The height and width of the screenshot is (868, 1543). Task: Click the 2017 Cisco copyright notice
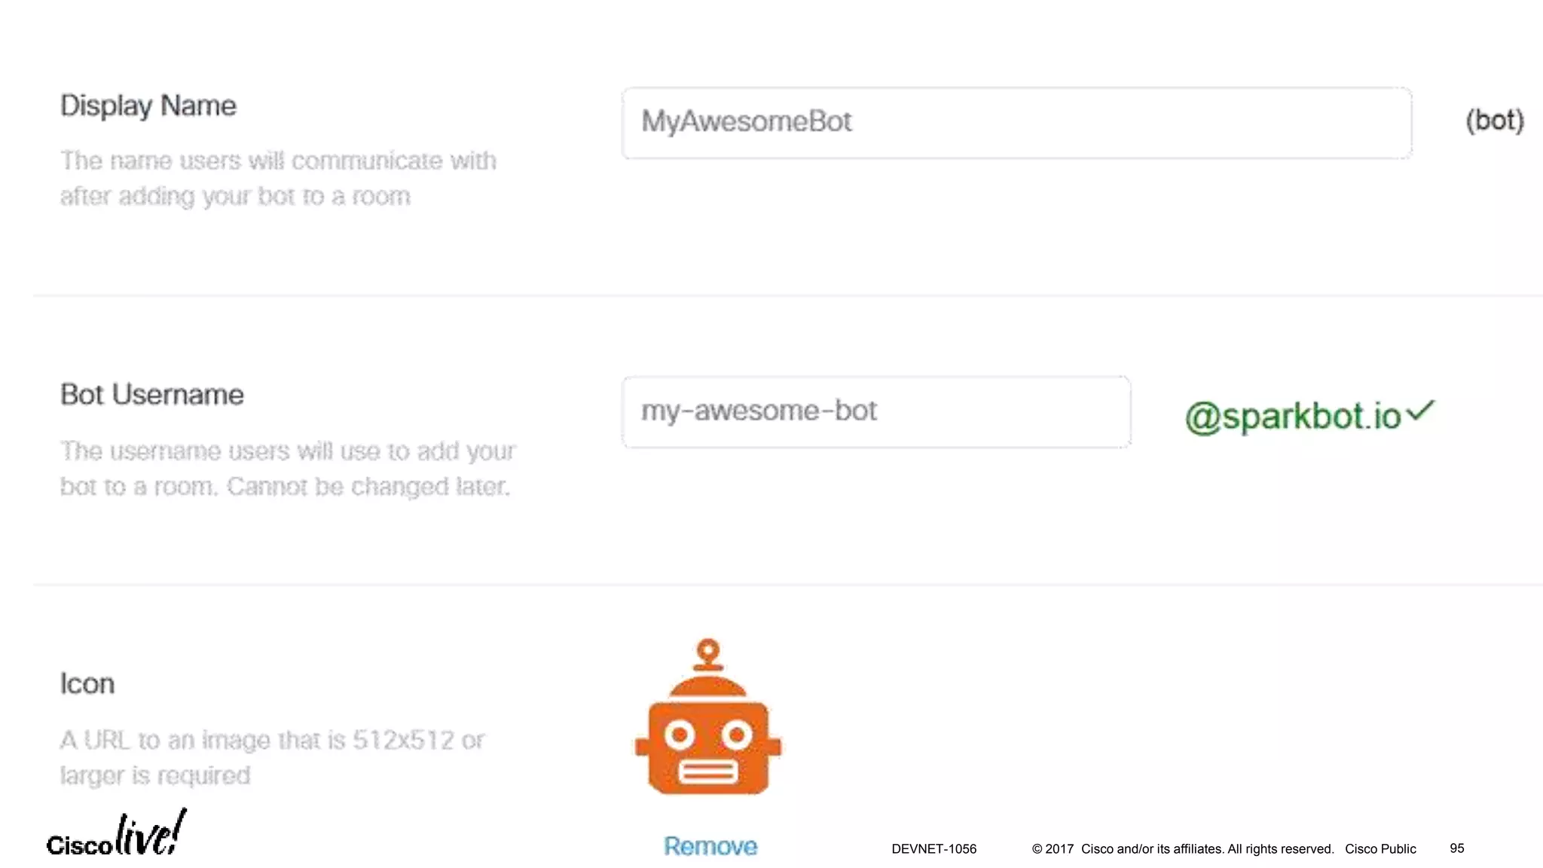point(1182,849)
